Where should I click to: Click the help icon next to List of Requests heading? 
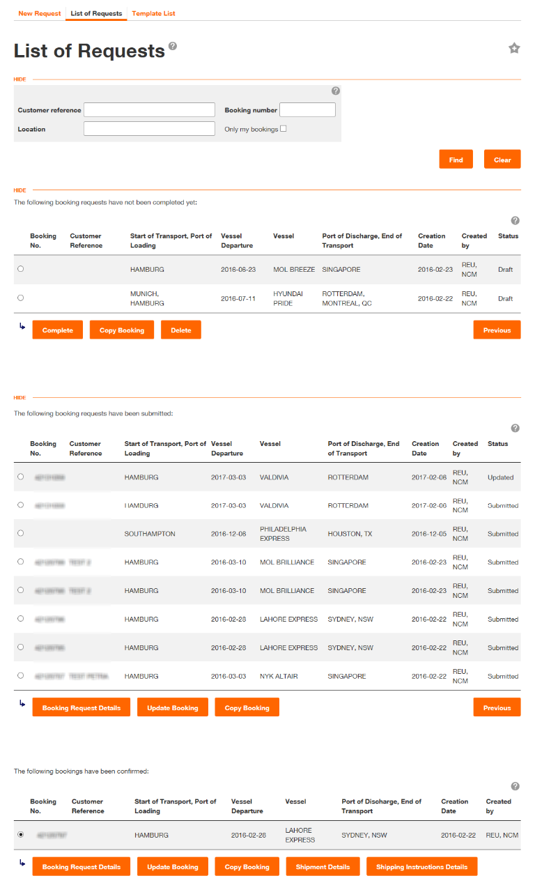coord(173,46)
